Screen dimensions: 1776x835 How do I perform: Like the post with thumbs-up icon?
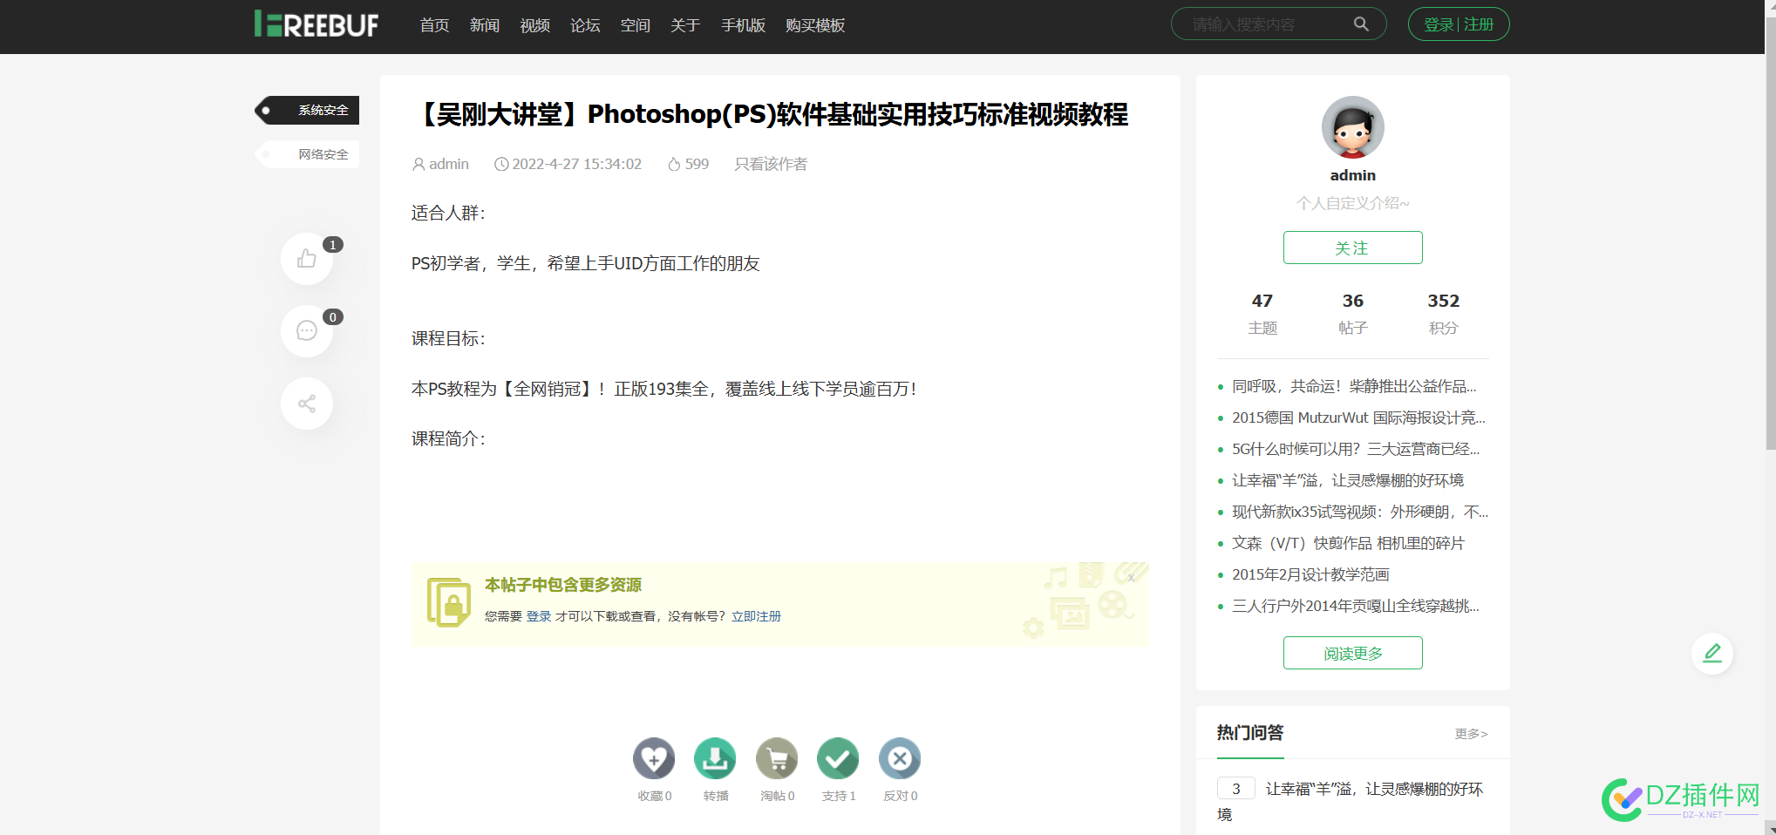pos(307,259)
